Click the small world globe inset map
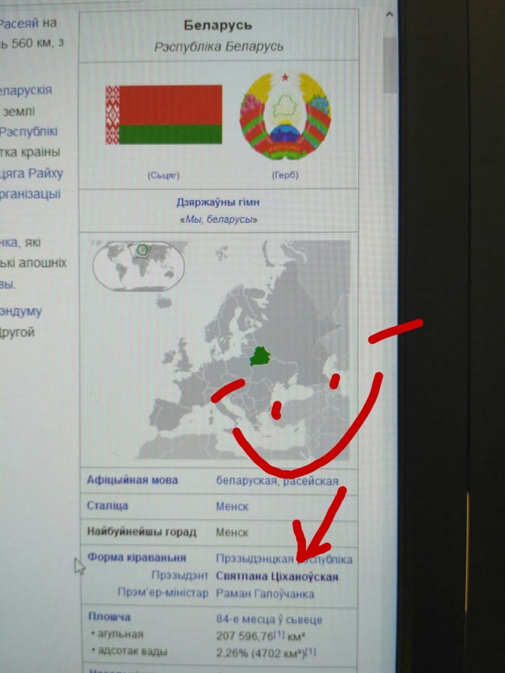The height and width of the screenshot is (673, 505). click(138, 266)
